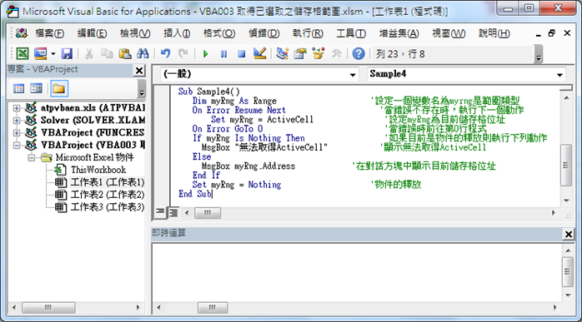582x322 pixels.
Task: Undo the last action with the Undo icon
Action: coord(166,54)
